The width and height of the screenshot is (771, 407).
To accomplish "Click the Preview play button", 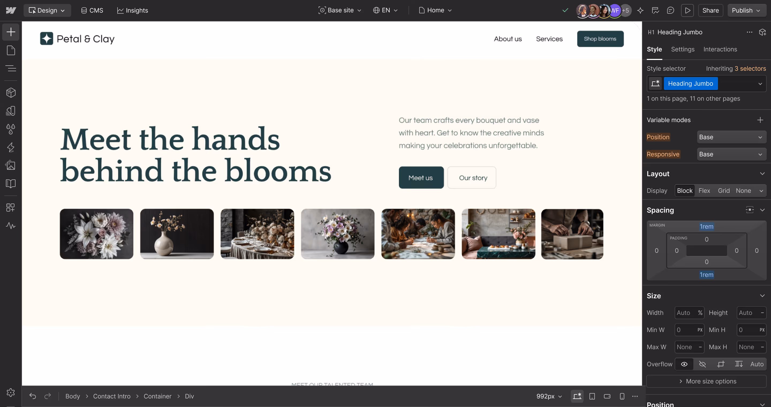I will [687, 10].
